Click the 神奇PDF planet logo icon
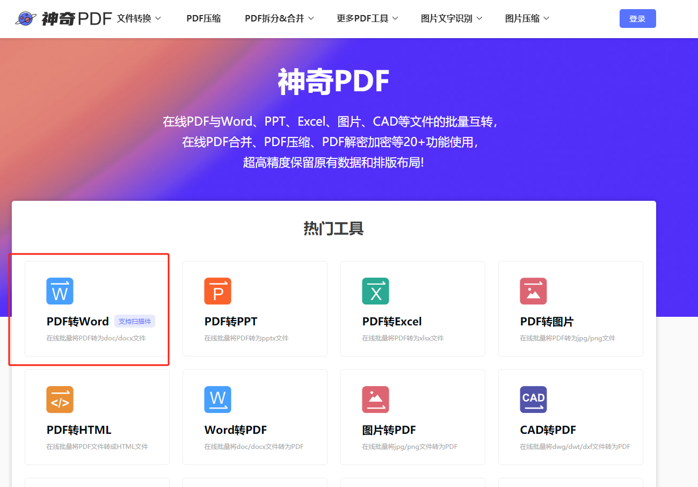The height and width of the screenshot is (487, 698). point(25,19)
